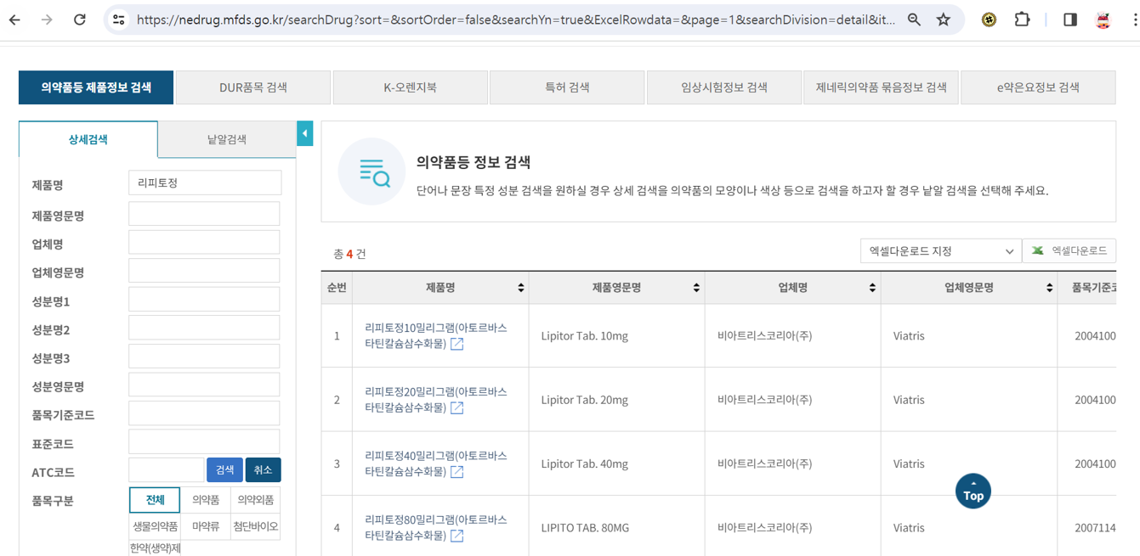Select the 낱알검색 tab
1140x556 pixels.
tap(227, 139)
